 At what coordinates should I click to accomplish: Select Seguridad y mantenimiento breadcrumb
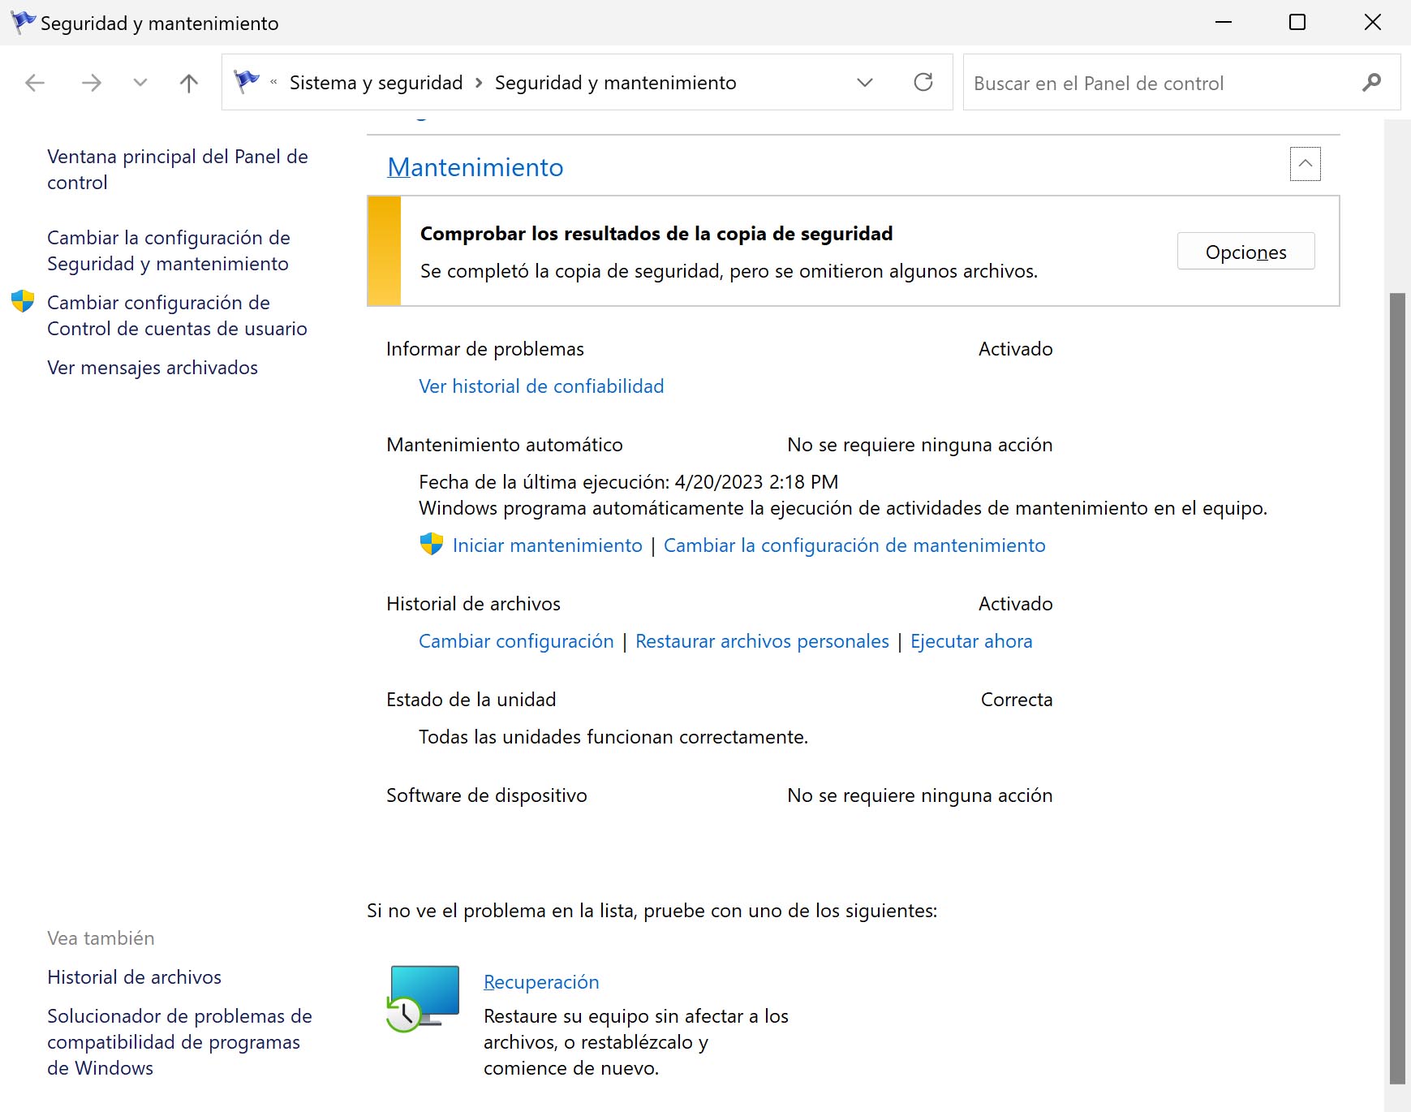(x=616, y=83)
